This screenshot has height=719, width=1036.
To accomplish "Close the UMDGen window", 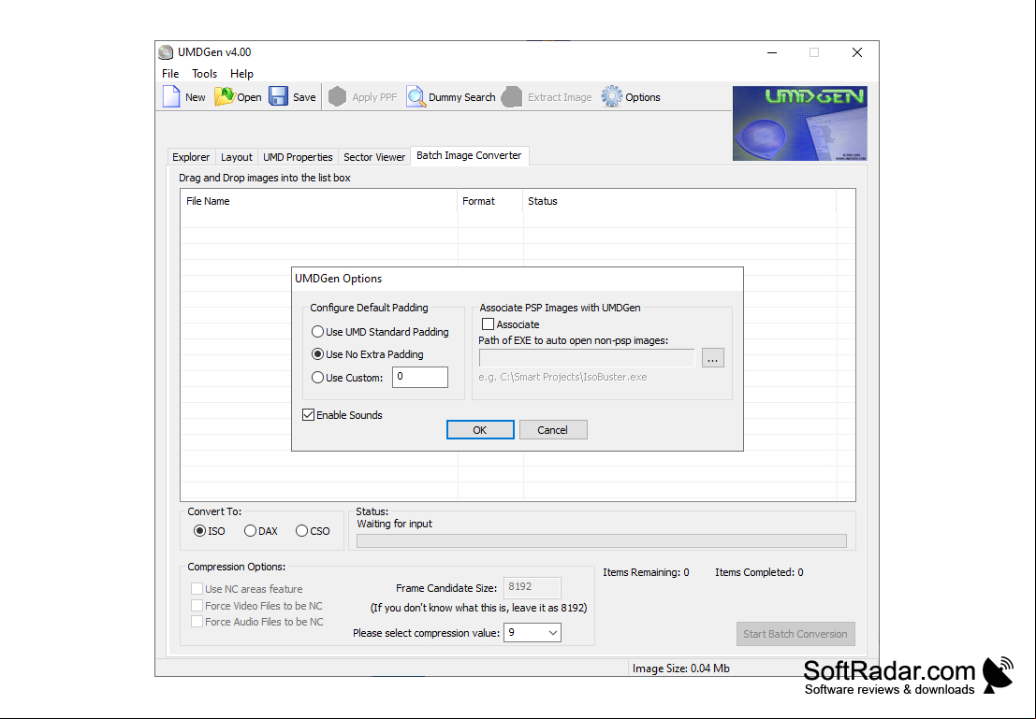I will tap(857, 52).
